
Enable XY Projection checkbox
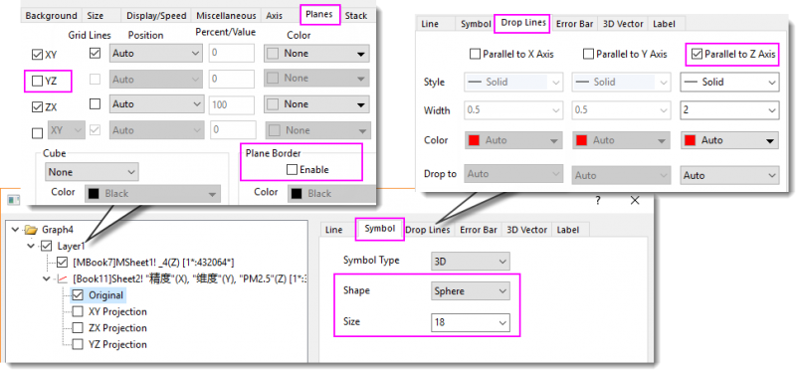tap(79, 311)
